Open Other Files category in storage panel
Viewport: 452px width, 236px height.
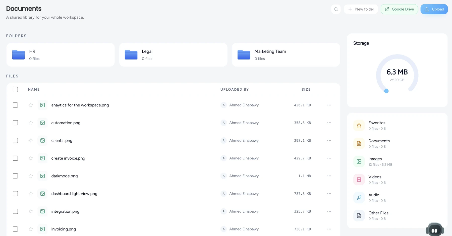[397, 216]
